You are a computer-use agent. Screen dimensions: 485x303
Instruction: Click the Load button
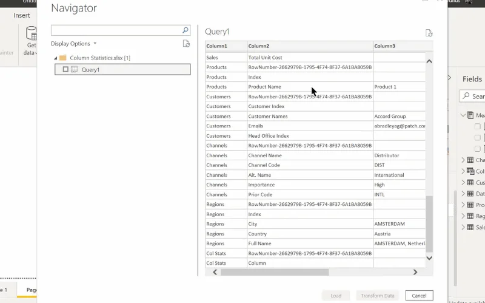coord(336,296)
